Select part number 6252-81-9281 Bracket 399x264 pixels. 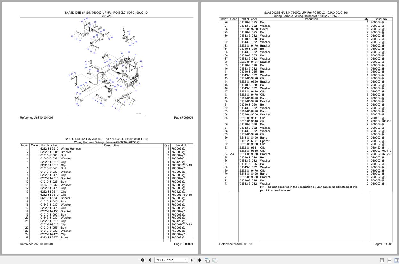[x=49, y=152]
